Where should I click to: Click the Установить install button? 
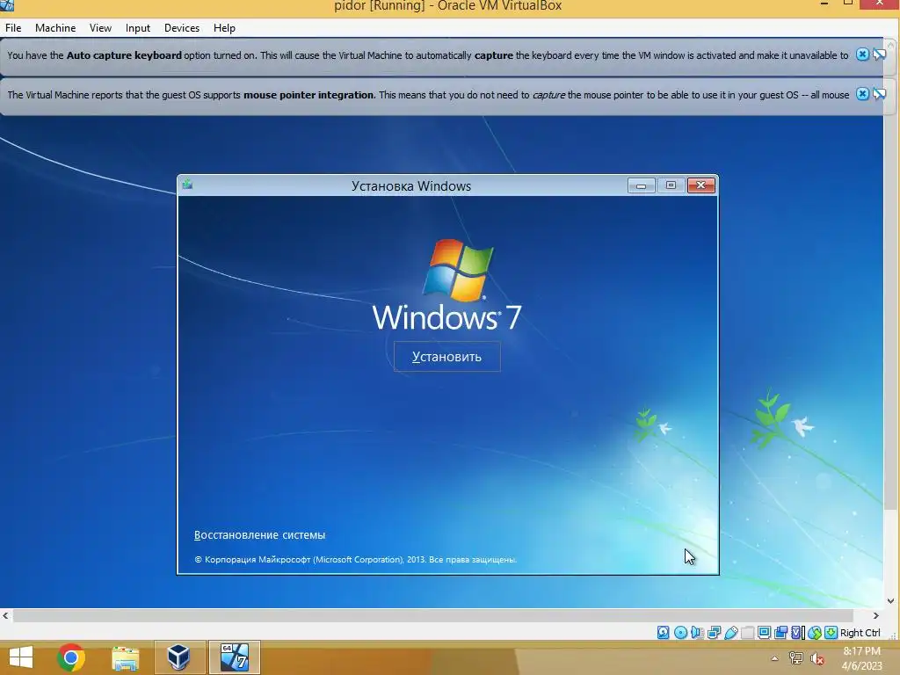click(x=446, y=357)
